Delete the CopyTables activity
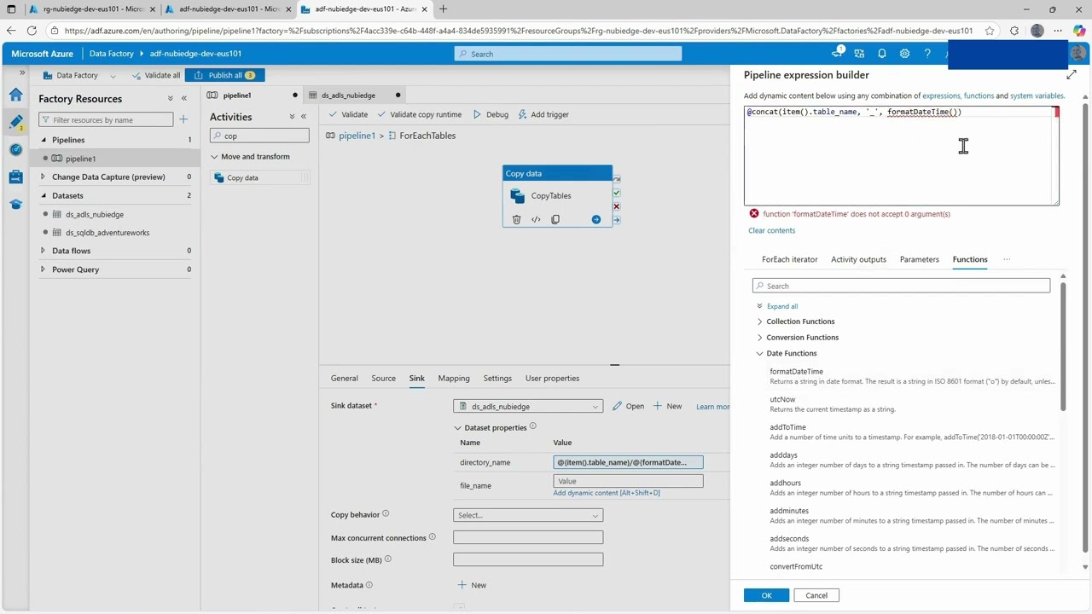This screenshot has width=1092, height=614. [x=516, y=219]
